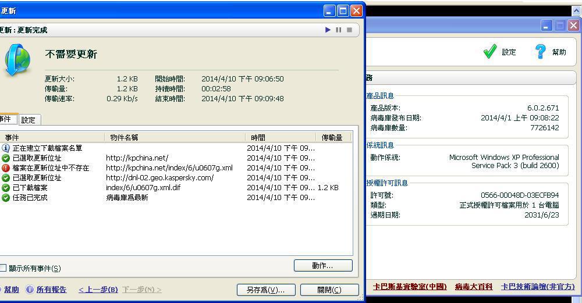Screen dimensions: 582x303
Task: Click the 1.2 KB transfer cell in list
Action: point(328,188)
